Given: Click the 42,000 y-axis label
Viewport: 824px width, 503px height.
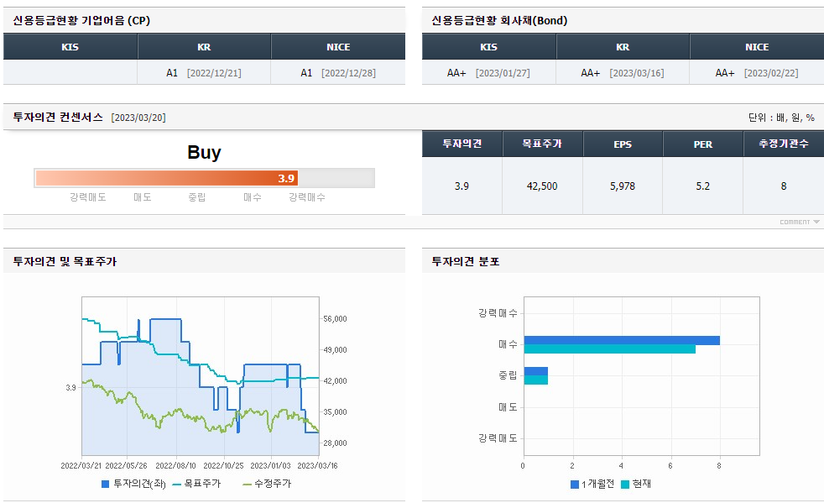Looking at the screenshot, I should (x=335, y=381).
